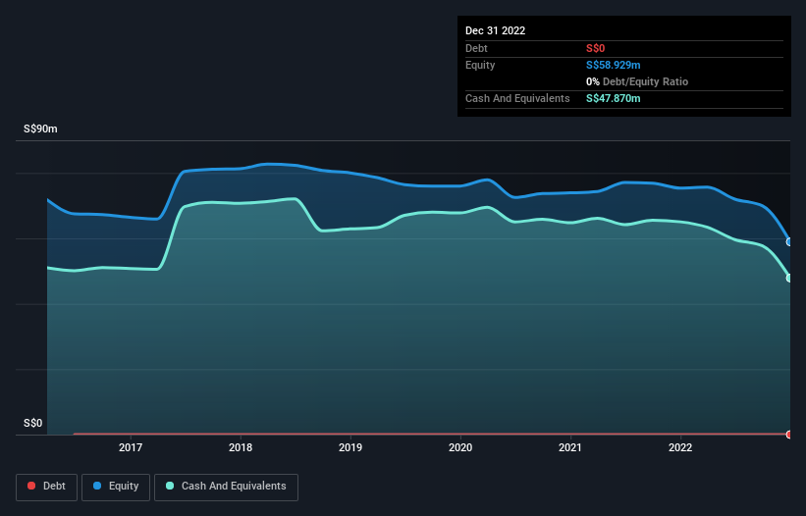Click the red S$0 debt value in tooltip
This screenshot has width=806, height=516.
(x=595, y=48)
